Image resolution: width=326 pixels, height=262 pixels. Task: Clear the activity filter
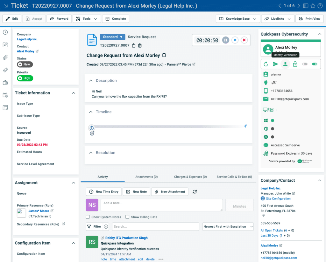pyautogui.click(x=106, y=226)
